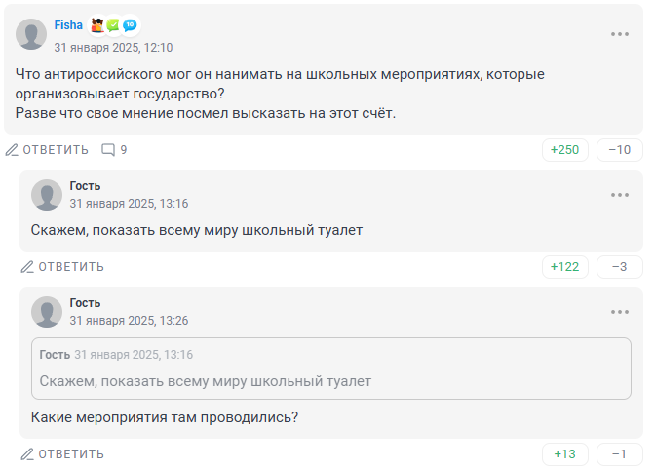
Task: Click the timestamp 31 января 2025, 12:10
Action: tap(113, 47)
